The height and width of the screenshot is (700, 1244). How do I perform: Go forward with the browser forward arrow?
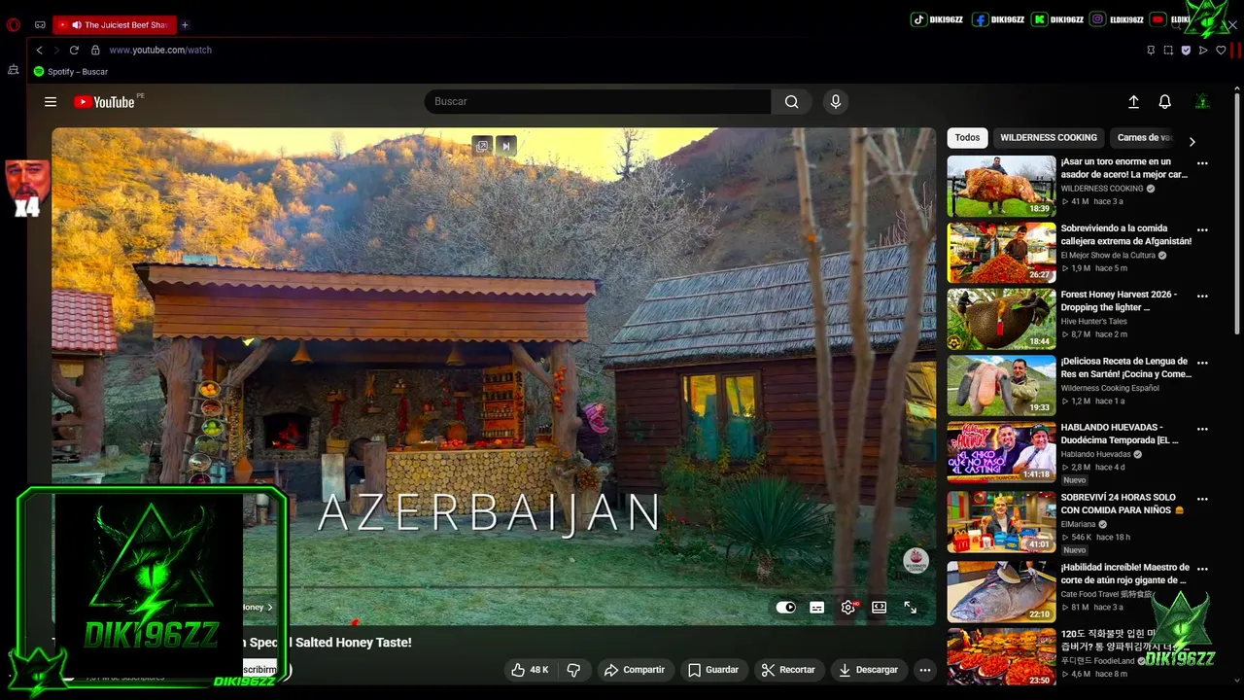pos(56,50)
